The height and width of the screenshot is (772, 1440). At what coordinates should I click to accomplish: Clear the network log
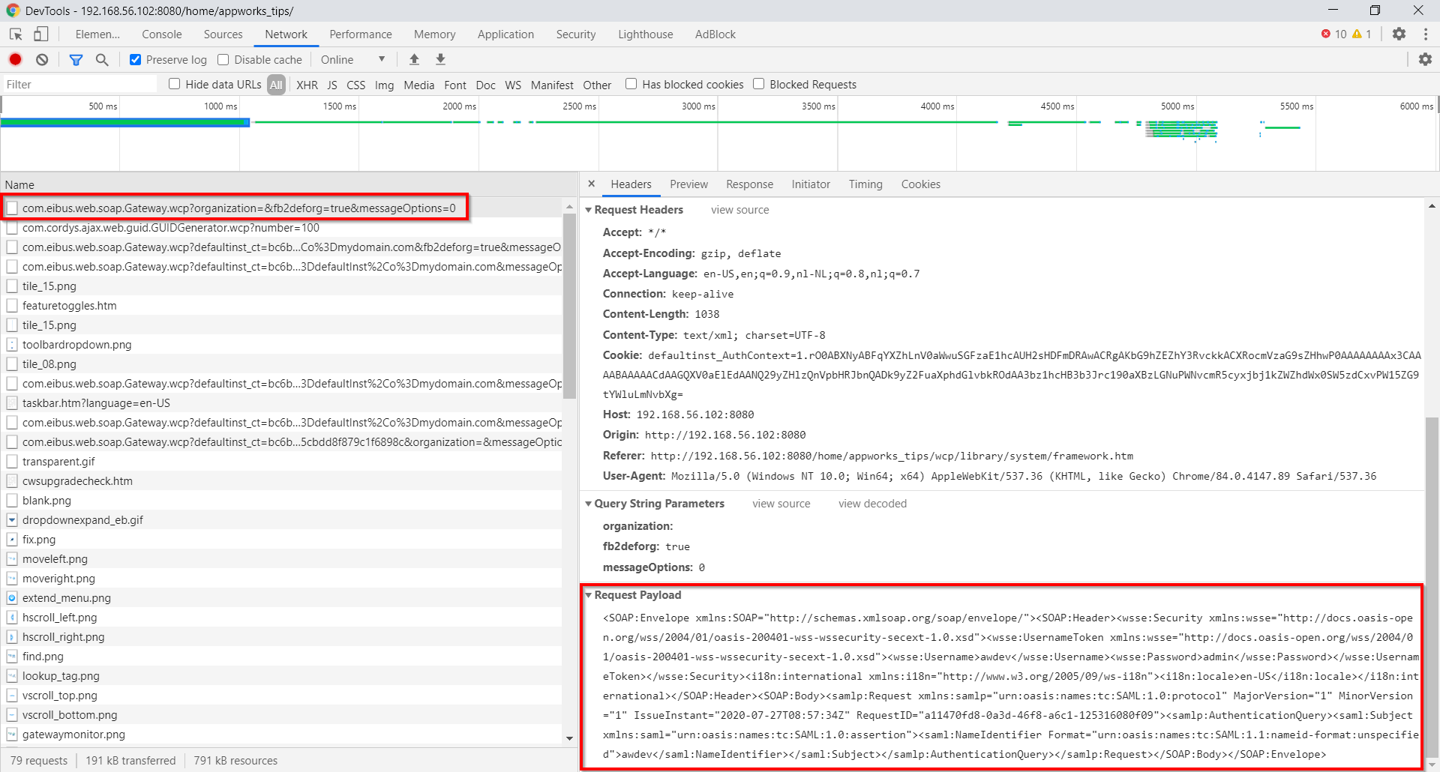tap(42, 59)
